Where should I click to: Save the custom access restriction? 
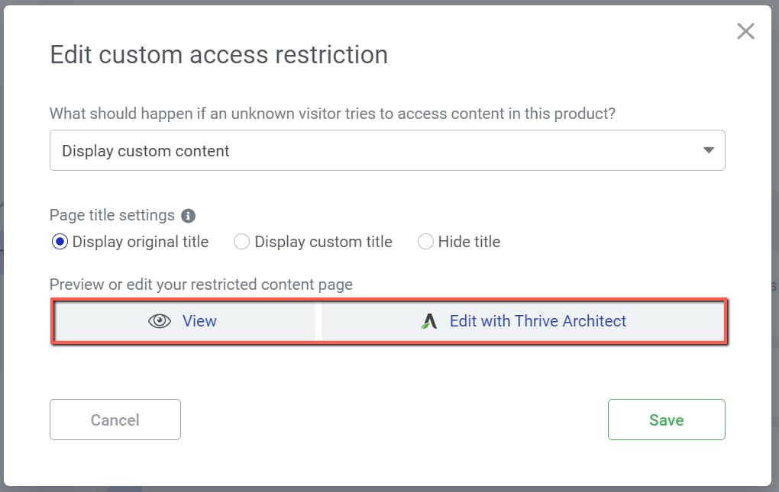click(x=666, y=420)
